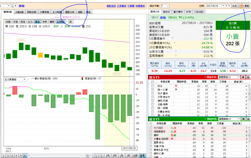The image size is (251, 158).
Task: Click the 2017/8/18 date input field
Action: (214, 6)
